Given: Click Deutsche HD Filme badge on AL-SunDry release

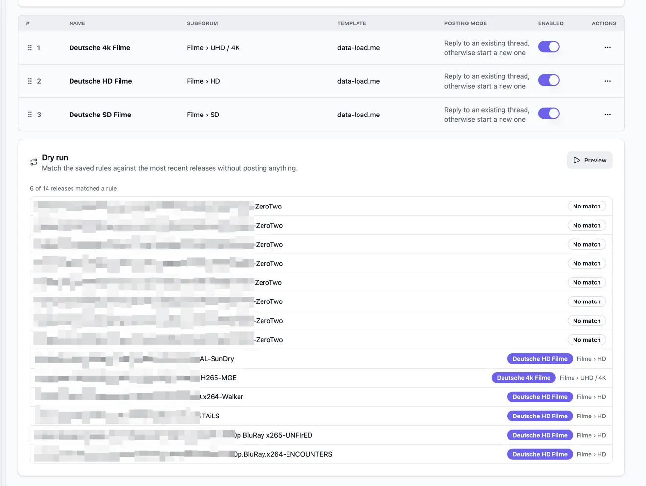Looking at the screenshot, I should coord(540,359).
